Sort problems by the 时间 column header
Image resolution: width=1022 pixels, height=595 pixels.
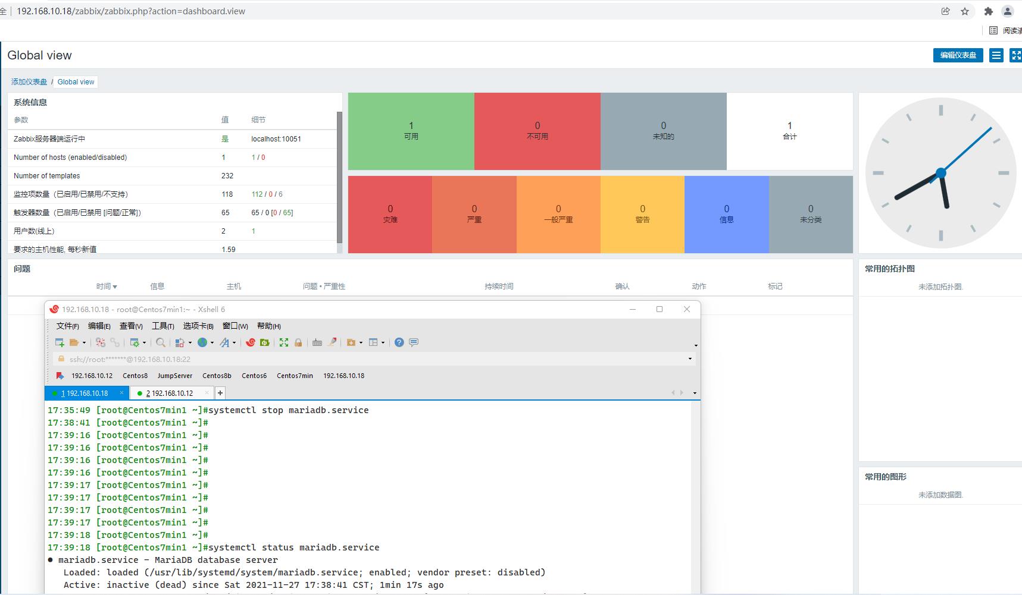coord(107,287)
